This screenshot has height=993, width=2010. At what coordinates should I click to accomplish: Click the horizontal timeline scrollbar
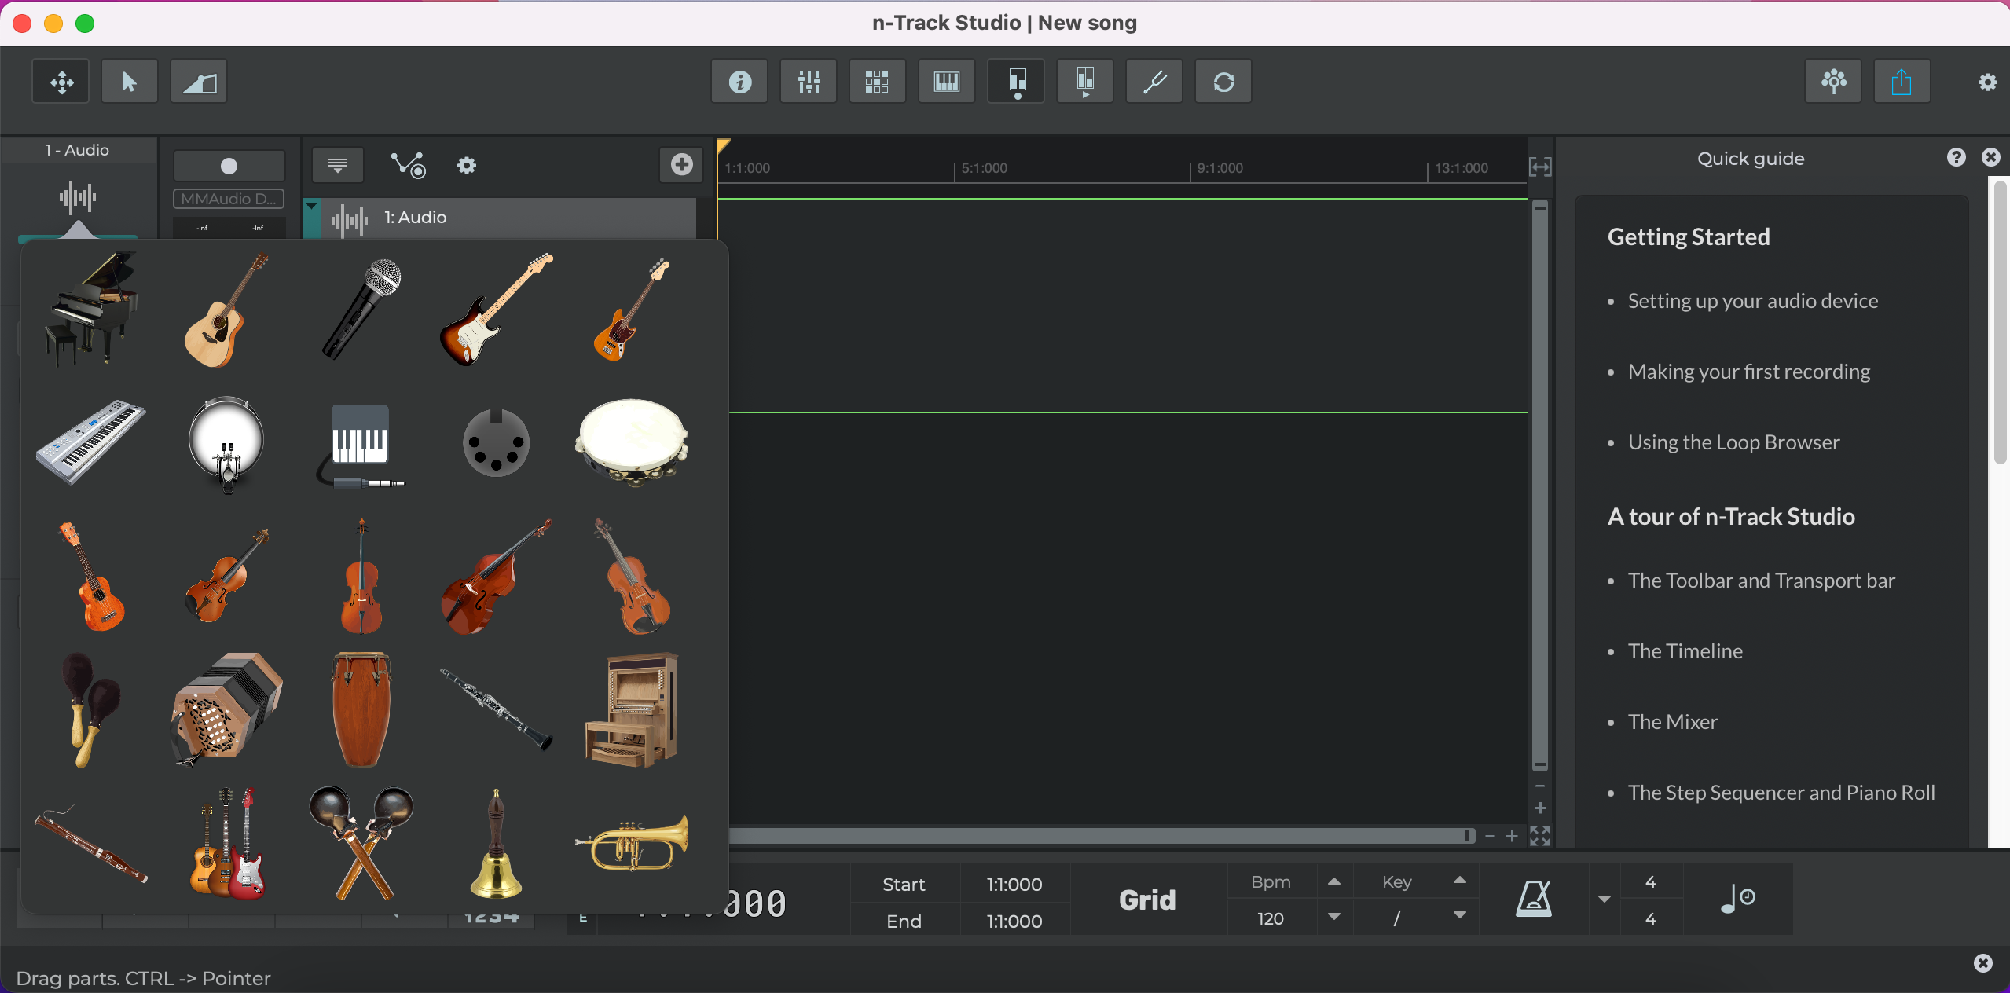[1100, 836]
